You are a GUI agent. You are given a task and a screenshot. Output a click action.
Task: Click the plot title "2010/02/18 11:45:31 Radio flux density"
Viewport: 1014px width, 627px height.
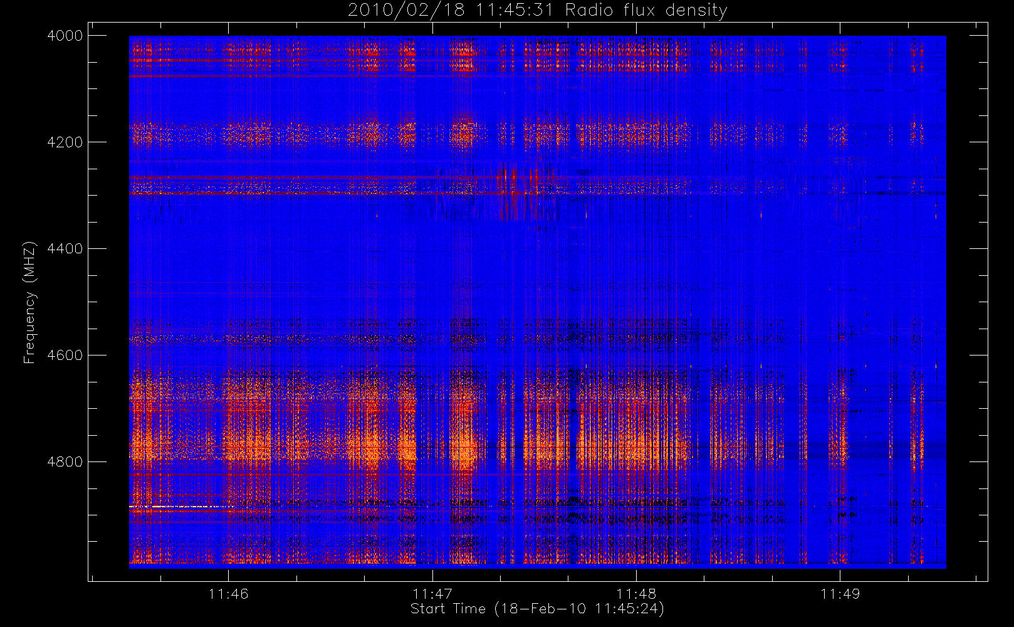538,11
